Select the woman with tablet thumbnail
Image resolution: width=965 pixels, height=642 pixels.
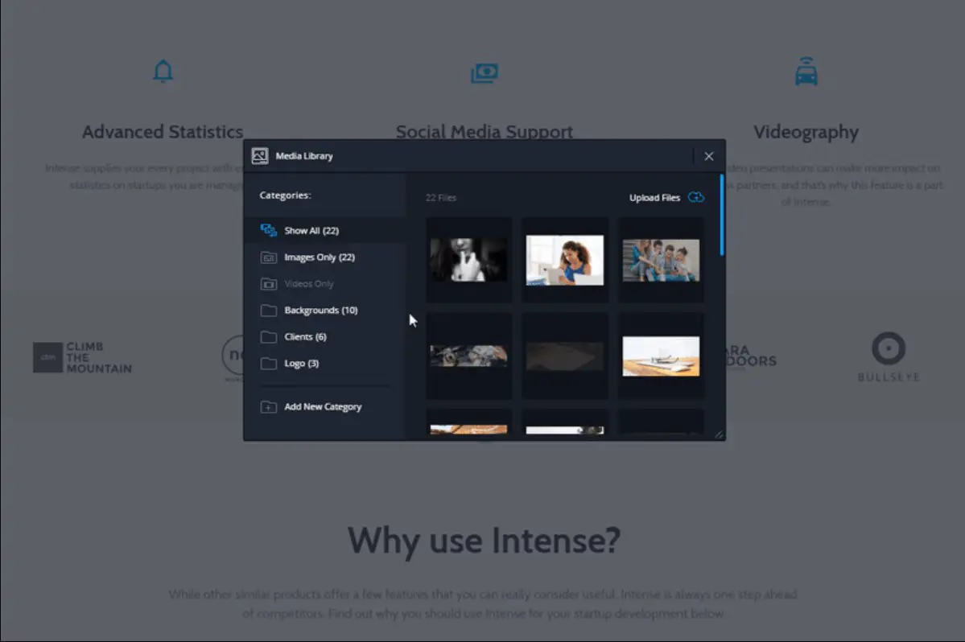point(564,260)
